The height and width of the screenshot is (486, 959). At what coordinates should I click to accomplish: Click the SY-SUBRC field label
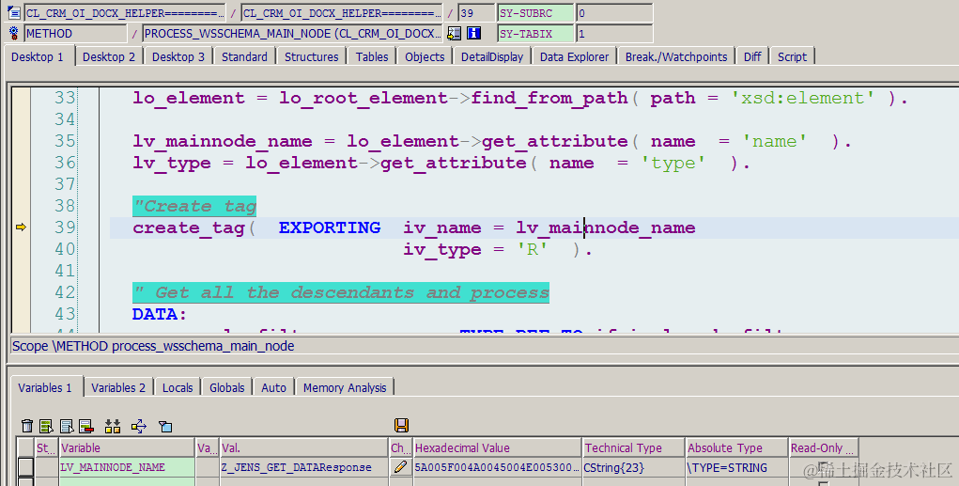click(x=535, y=13)
